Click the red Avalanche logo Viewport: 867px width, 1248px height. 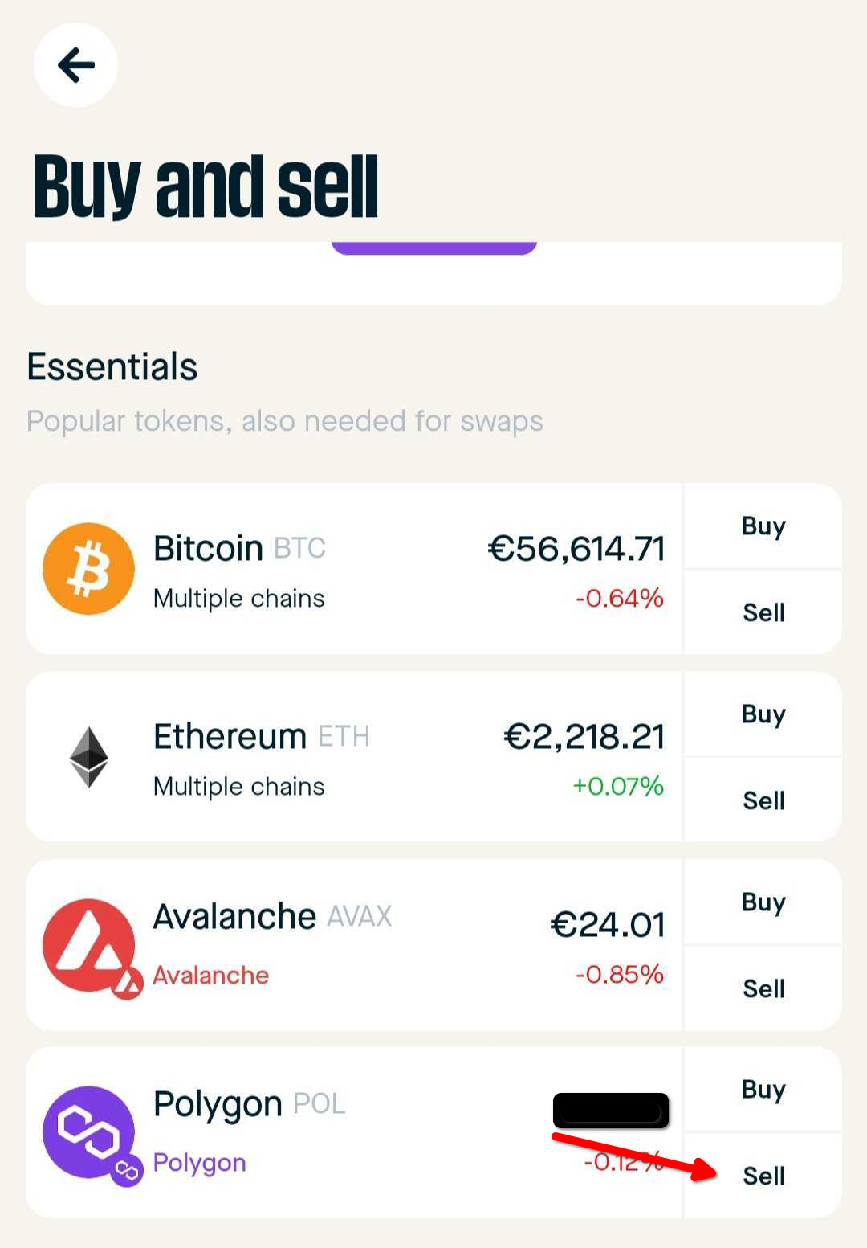(x=88, y=945)
